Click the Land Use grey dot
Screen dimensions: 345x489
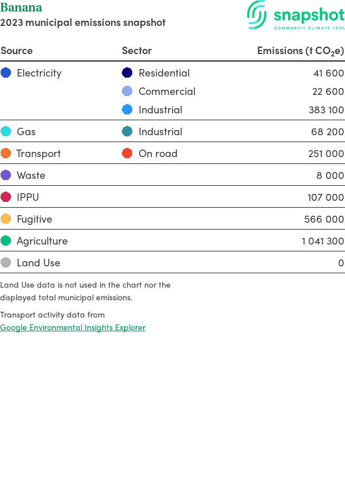pyautogui.click(x=6, y=263)
